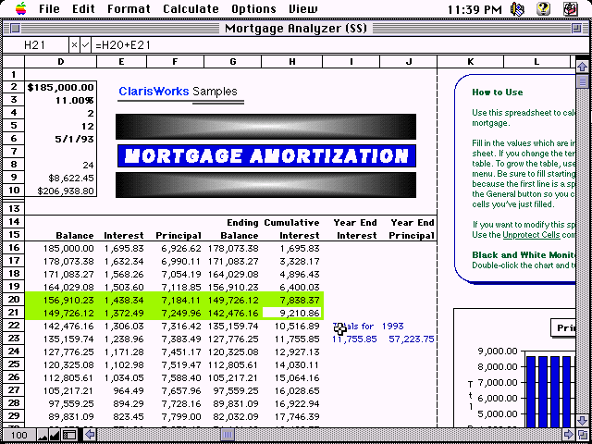Click the accept entry checkmark button
Image resolution: width=592 pixels, height=444 pixels.
click(86, 44)
